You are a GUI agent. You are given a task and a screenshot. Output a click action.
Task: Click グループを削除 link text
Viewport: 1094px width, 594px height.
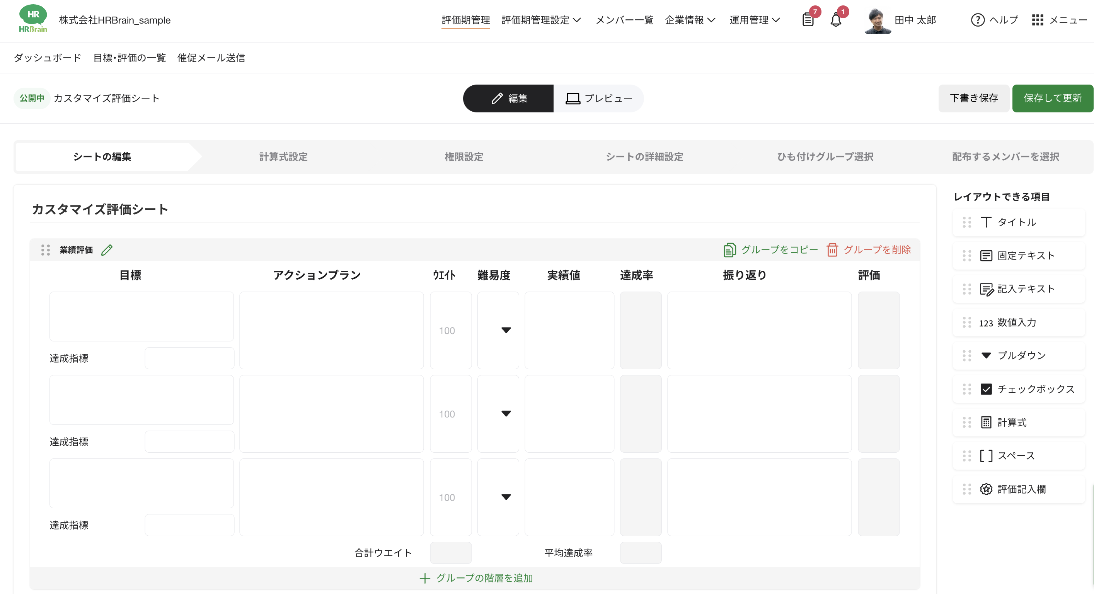[x=877, y=250]
